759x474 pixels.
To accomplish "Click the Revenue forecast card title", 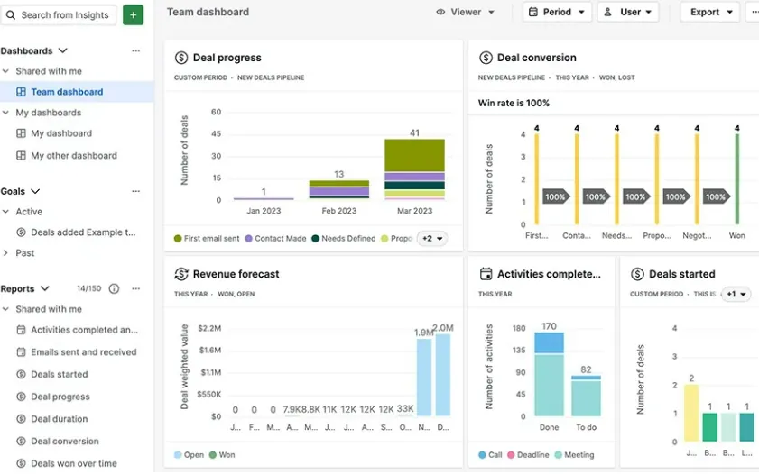I will tap(236, 274).
